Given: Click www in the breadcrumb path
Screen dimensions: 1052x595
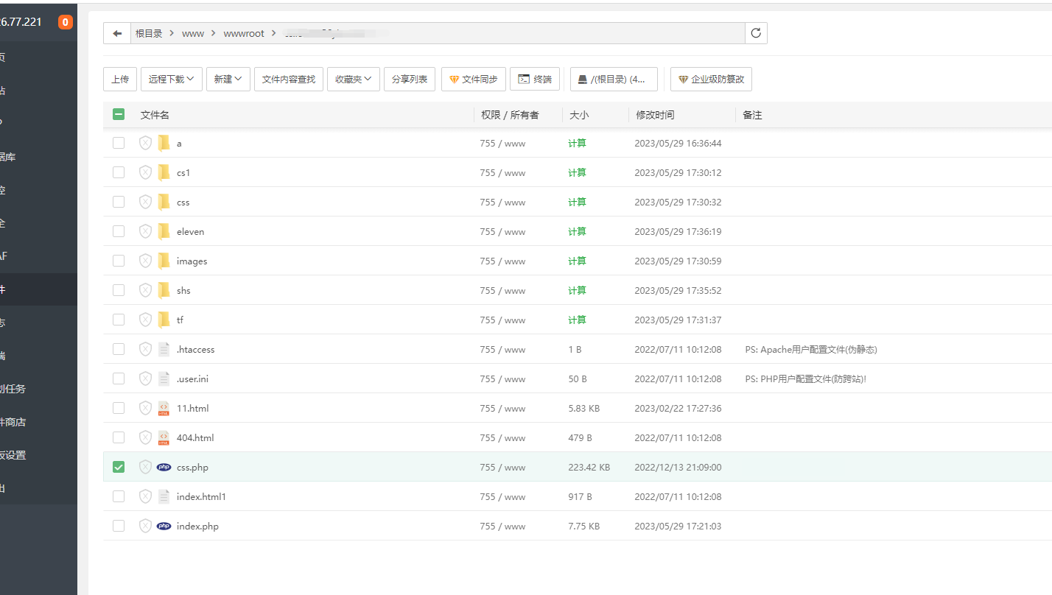Looking at the screenshot, I should pos(193,33).
